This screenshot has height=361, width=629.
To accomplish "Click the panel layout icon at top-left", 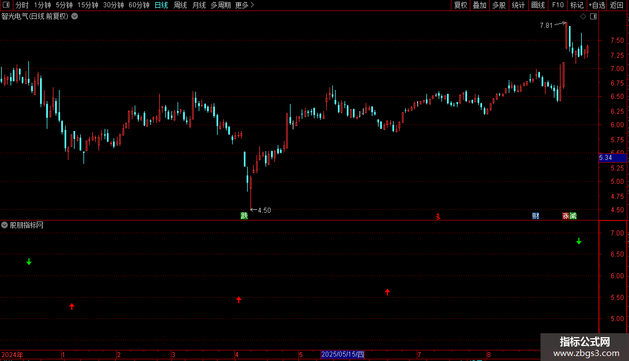I will pyautogui.click(x=6, y=5).
